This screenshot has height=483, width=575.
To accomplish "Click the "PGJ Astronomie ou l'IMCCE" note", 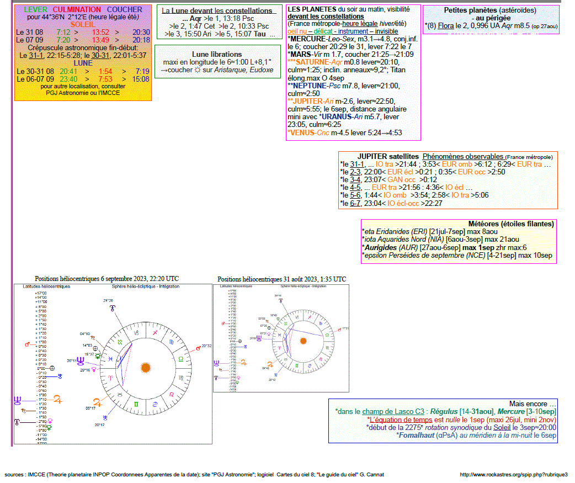I will [83, 93].
